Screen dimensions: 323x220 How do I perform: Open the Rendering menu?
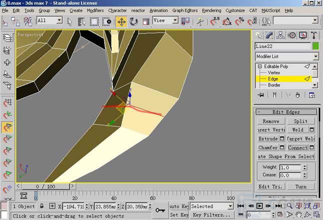[x=211, y=10]
